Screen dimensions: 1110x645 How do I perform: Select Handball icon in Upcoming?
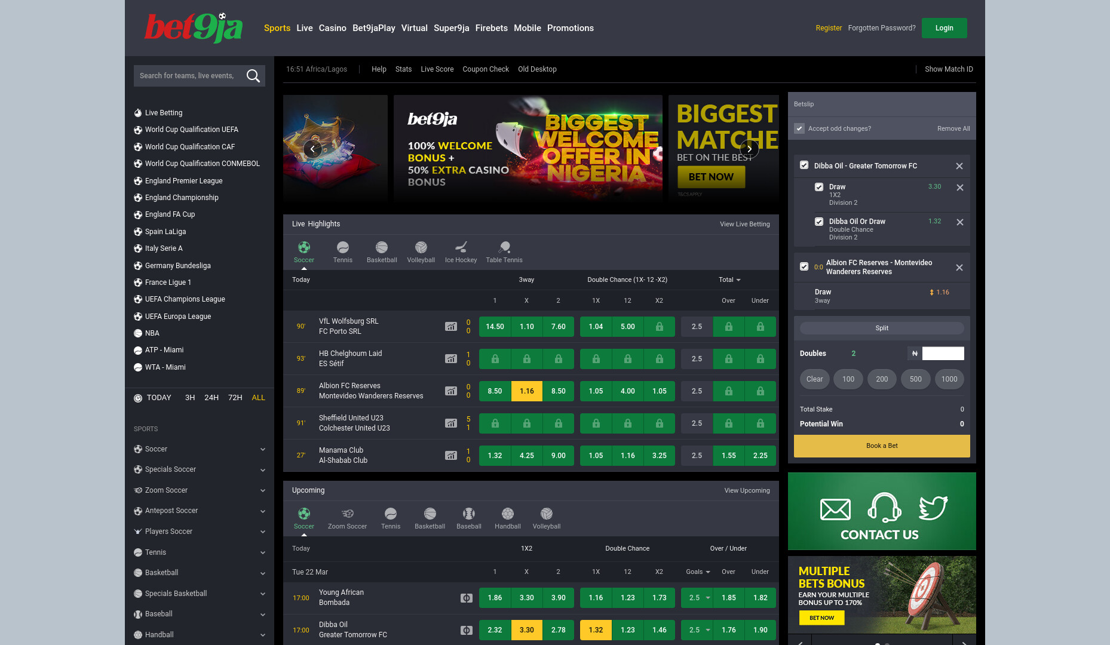pos(508,514)
